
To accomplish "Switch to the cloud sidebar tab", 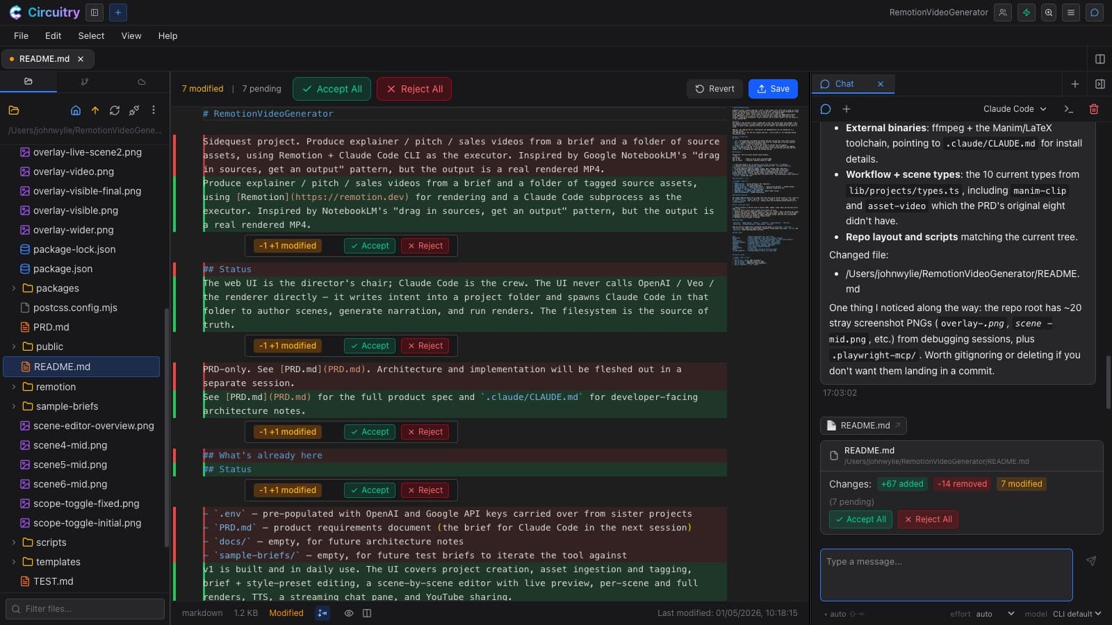I will (x=142, y=81).
